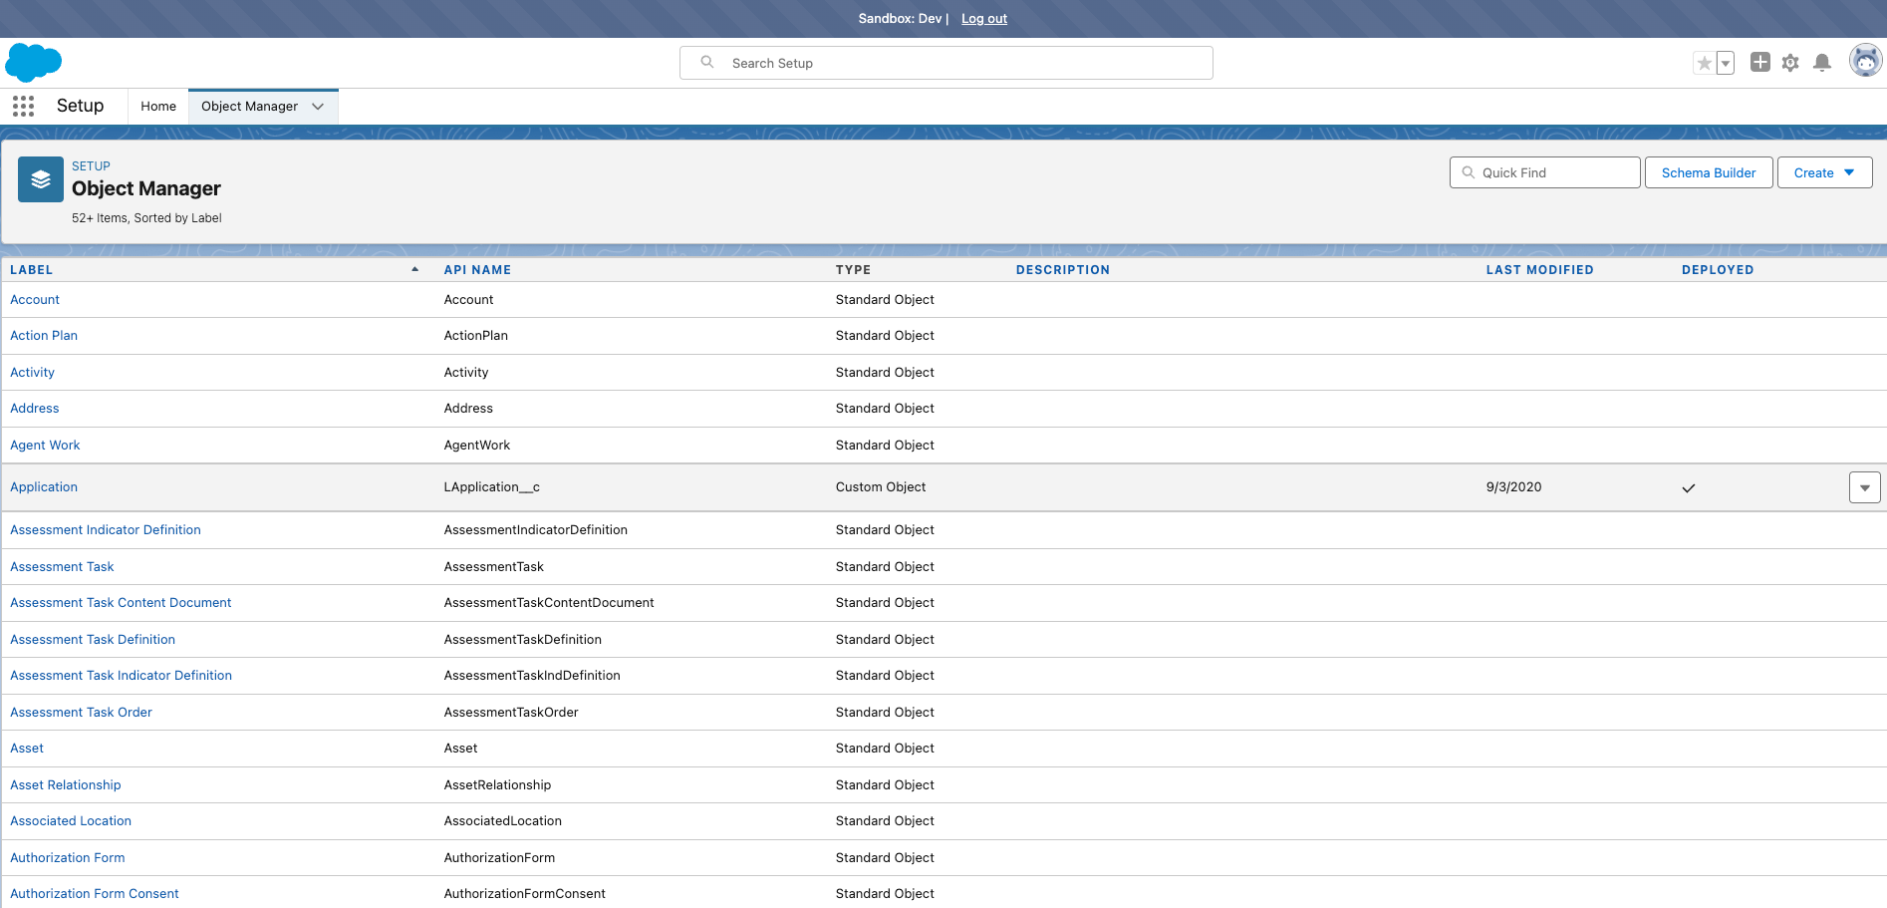
Task: Open the Associated Location object
Action: pos(71,821)
